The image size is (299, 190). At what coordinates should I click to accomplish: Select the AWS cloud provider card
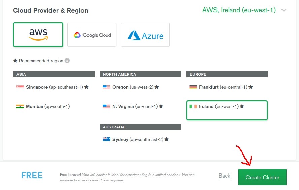tap(38, 35)
